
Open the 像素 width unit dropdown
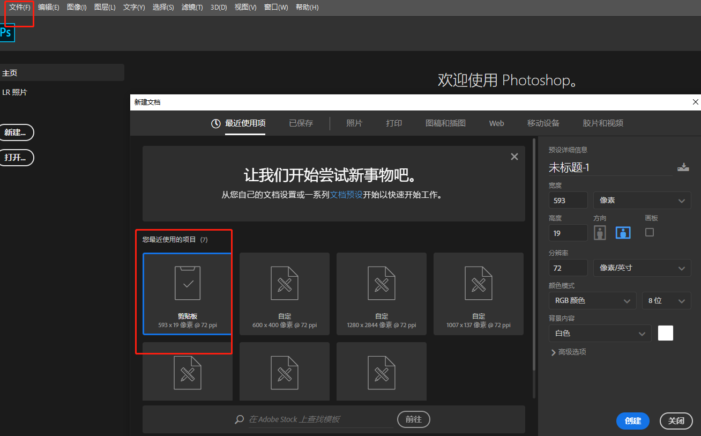click(x=642, y=201)
